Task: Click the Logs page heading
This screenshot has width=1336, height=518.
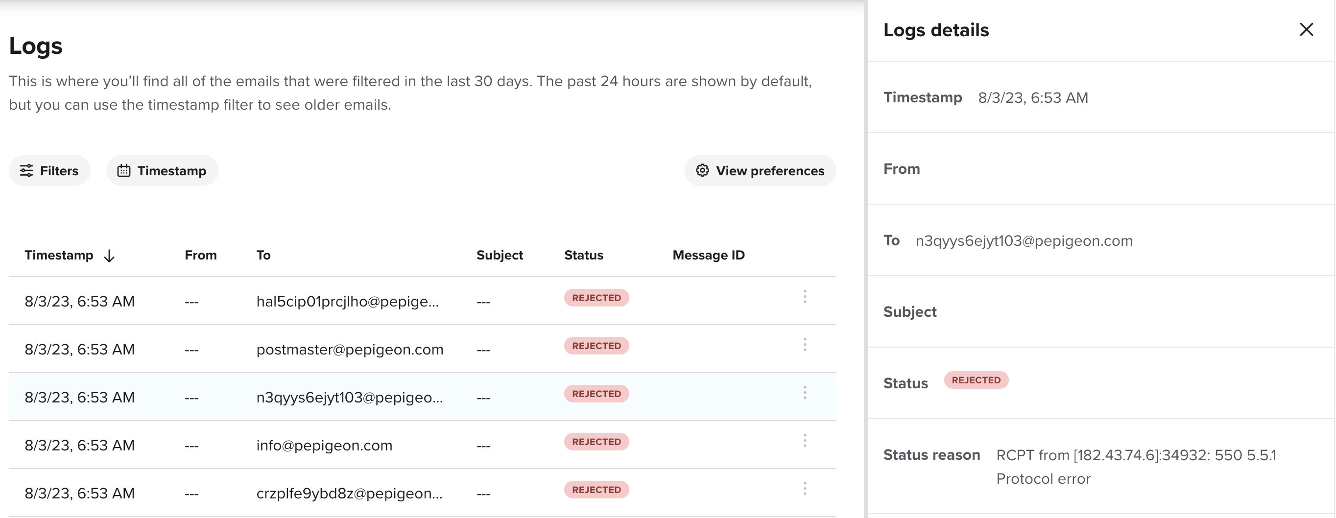Action: [36, 46]
